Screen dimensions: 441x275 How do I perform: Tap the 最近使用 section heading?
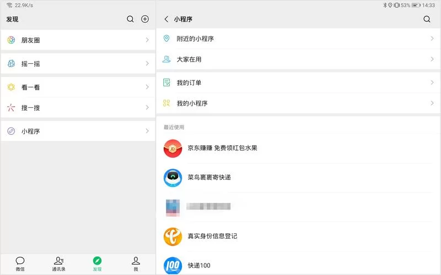(174, 127)
